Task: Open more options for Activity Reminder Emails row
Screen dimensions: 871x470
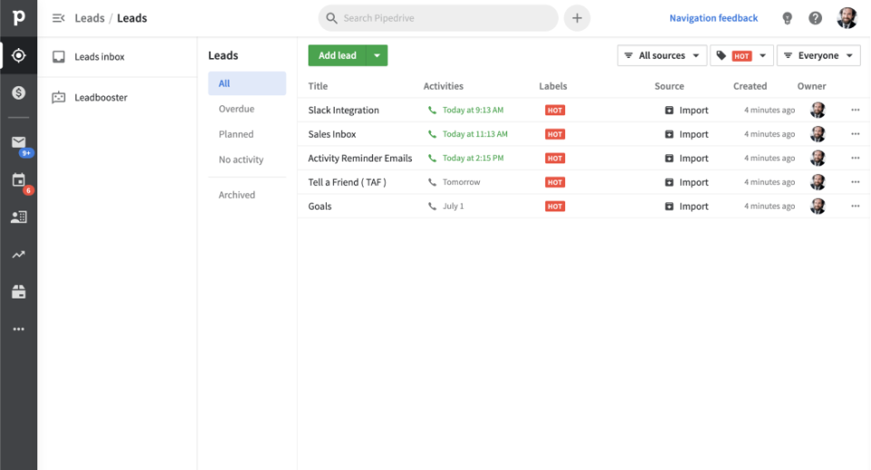Action: coord(856,158)
